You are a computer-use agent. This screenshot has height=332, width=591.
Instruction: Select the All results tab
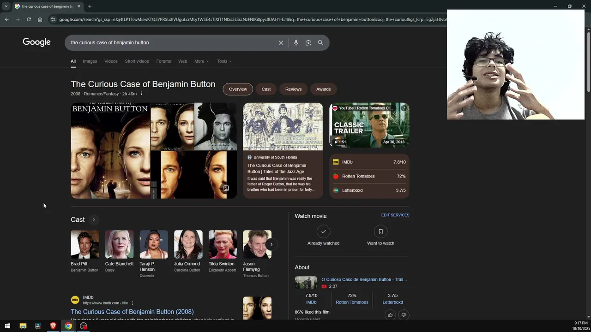pyautogui.click(x=73, y=61)
